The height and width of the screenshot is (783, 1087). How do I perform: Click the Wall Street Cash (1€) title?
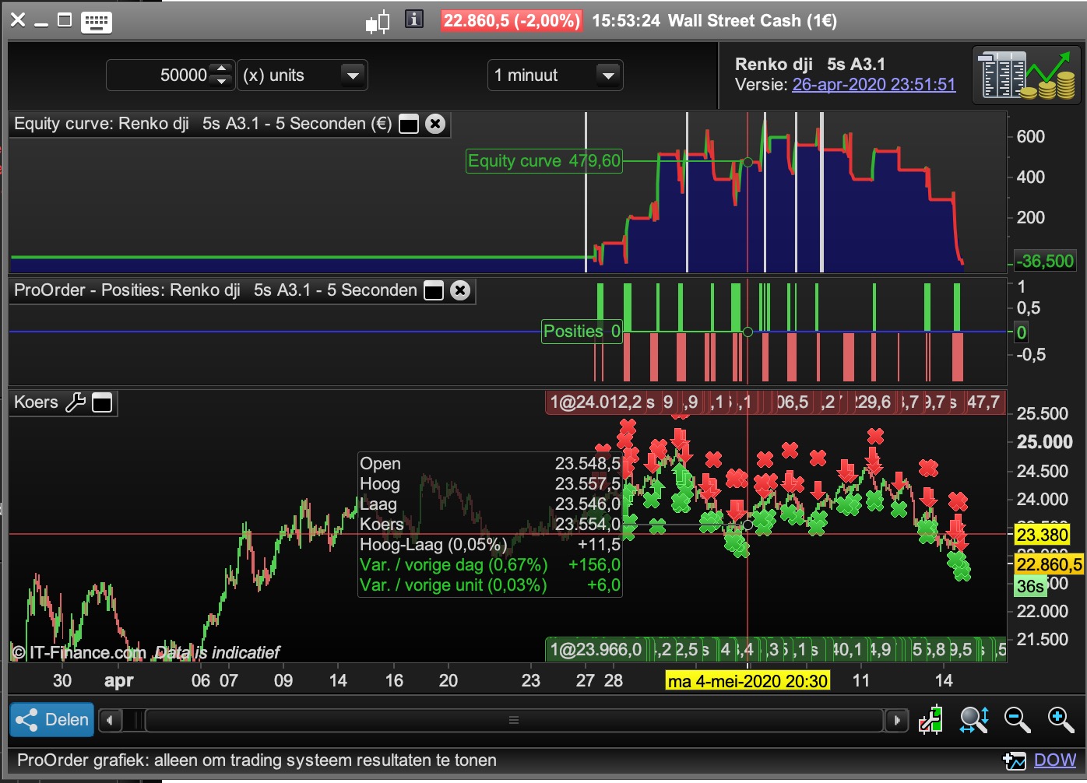coord(752,21)
